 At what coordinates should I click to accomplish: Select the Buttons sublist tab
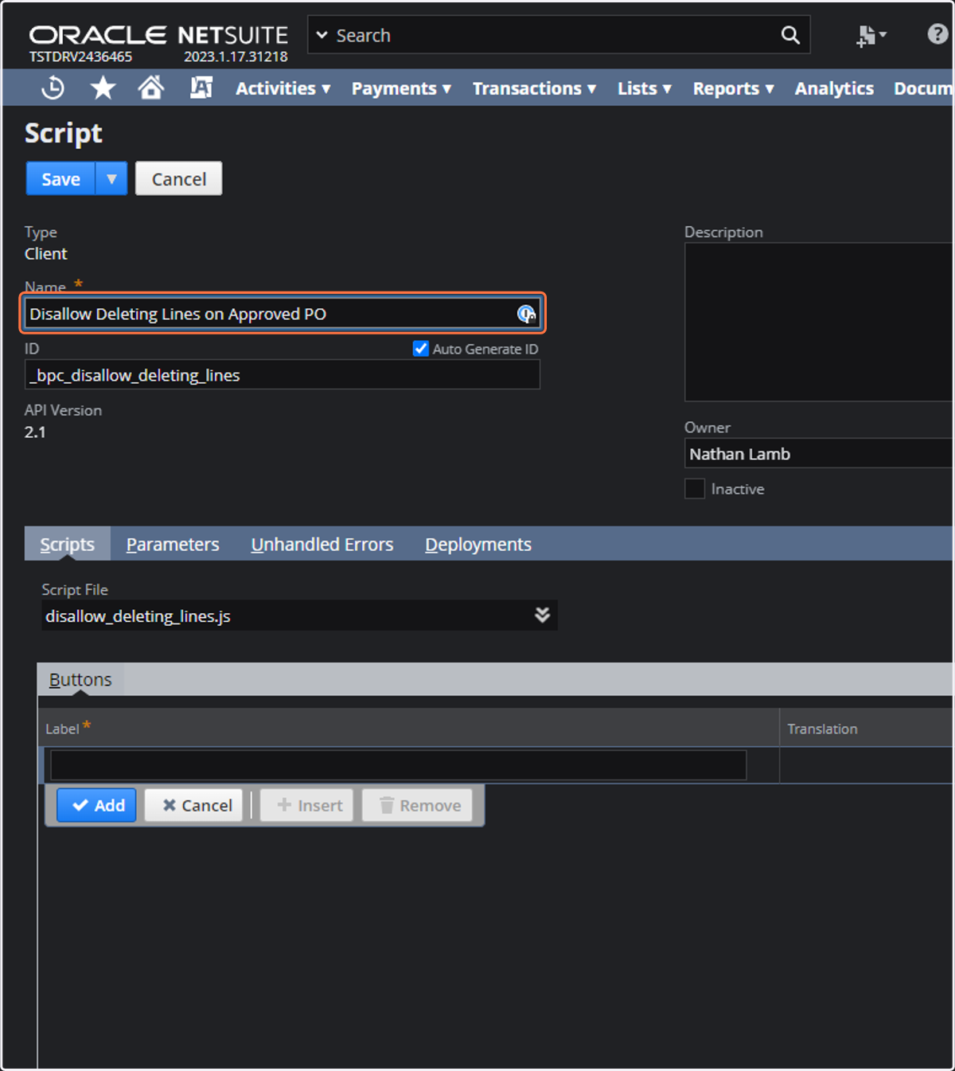80,679
